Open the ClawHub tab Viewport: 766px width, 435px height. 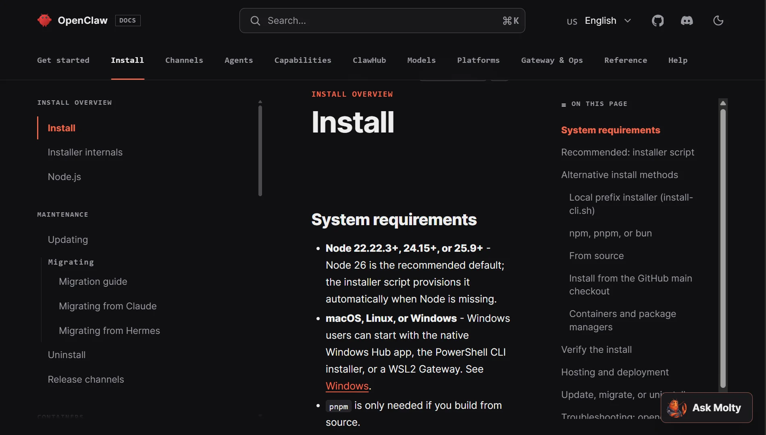point(369,60)
